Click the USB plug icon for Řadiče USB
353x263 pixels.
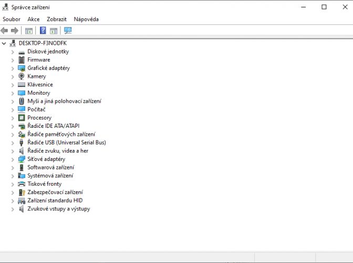[22, 143]
